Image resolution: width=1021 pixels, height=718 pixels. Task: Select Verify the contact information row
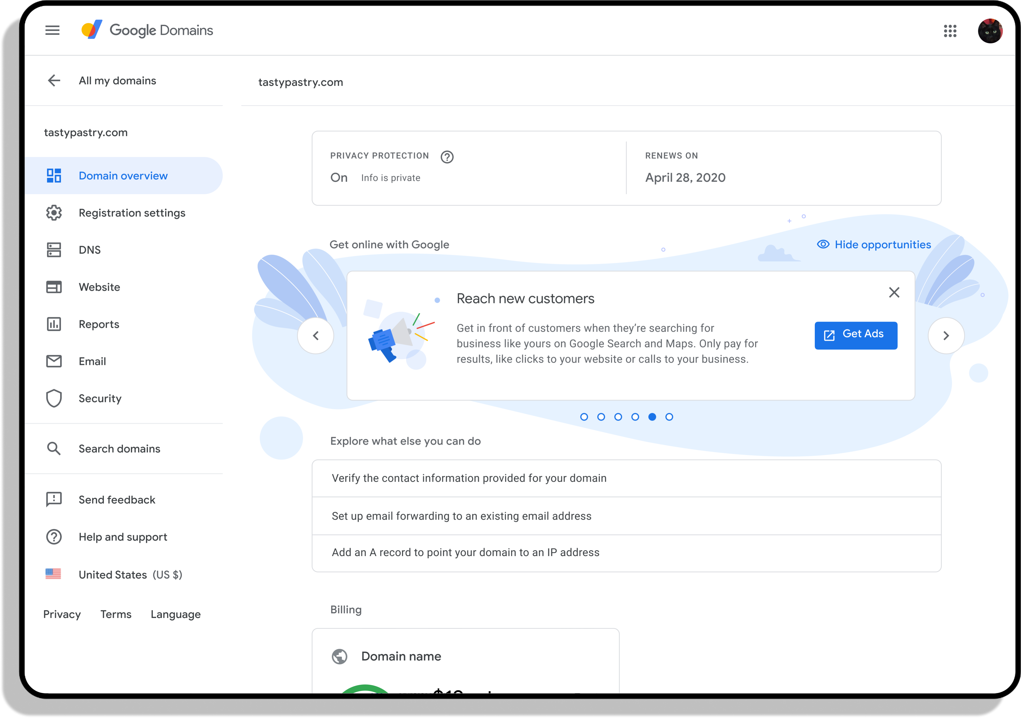(x=626, y=478)
